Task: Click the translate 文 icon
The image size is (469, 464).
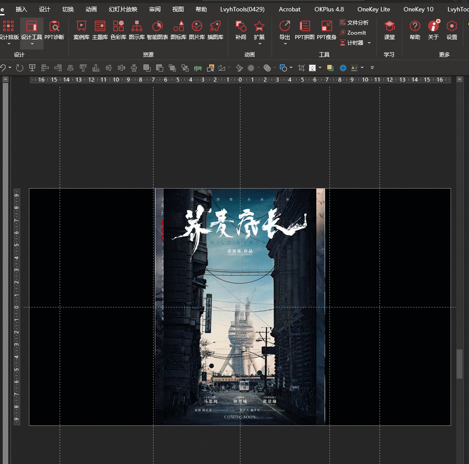Action: coord(312,68)
